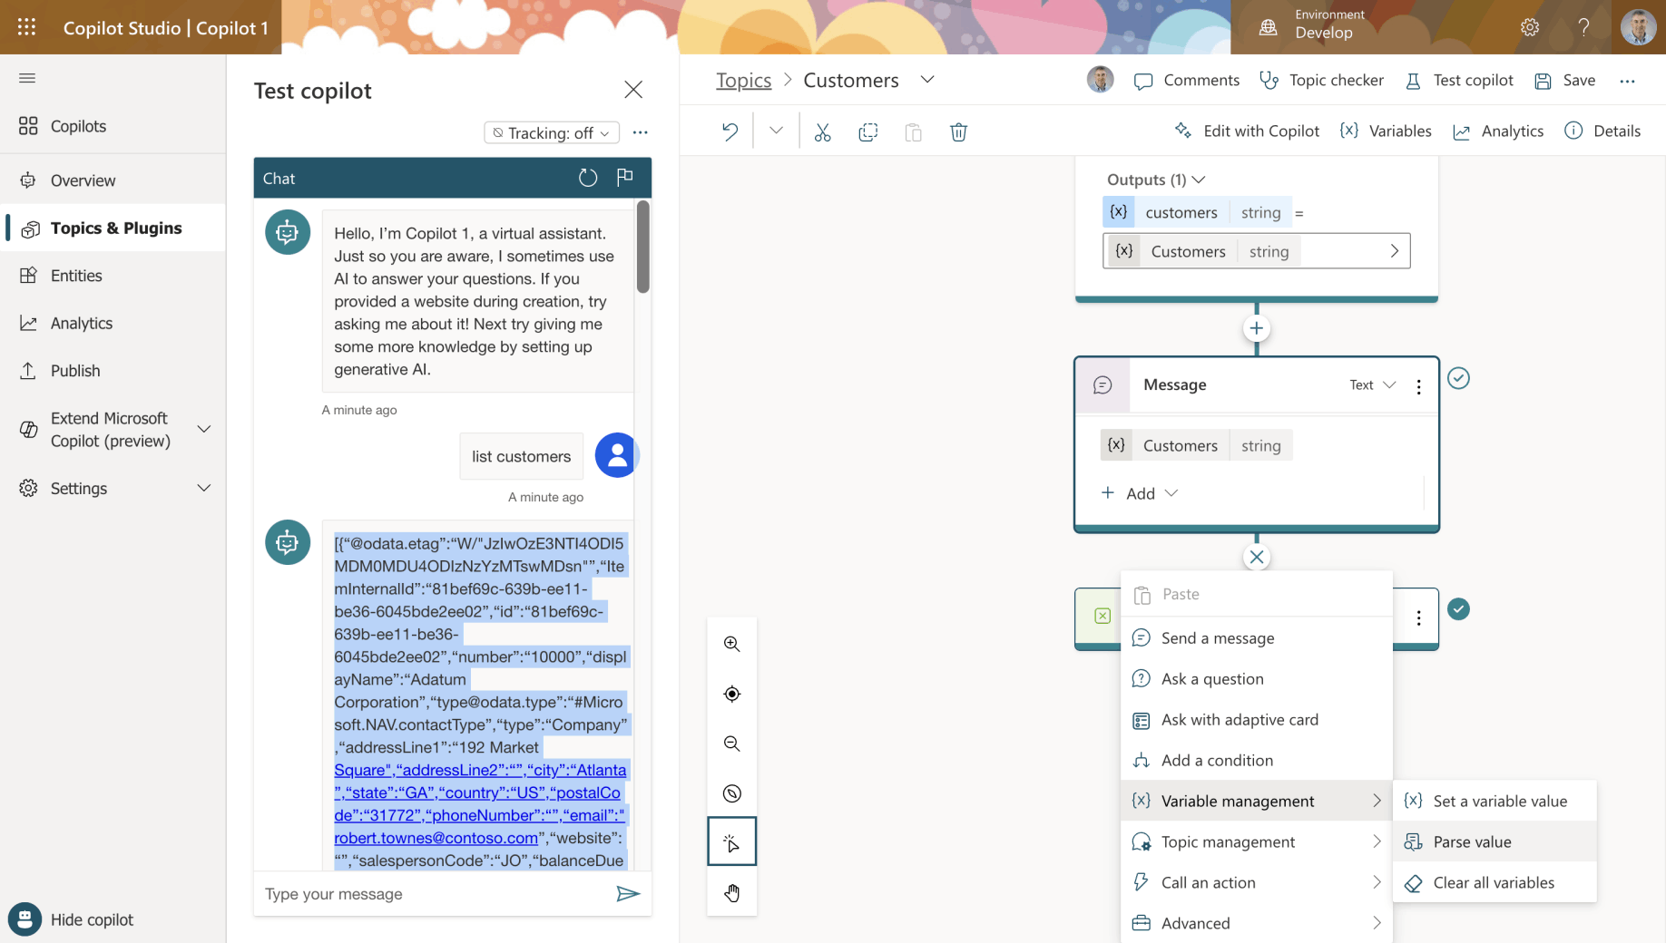The width and height of the screenshot is (1666, 943).
Task: Close the Test copilot panel
Action: pos(633,90)
